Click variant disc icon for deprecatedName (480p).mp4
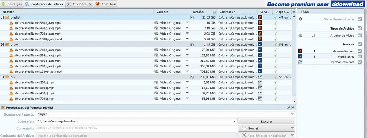This screenshot has height=138, width=367. pyautogui.click(x=156, y=93)
